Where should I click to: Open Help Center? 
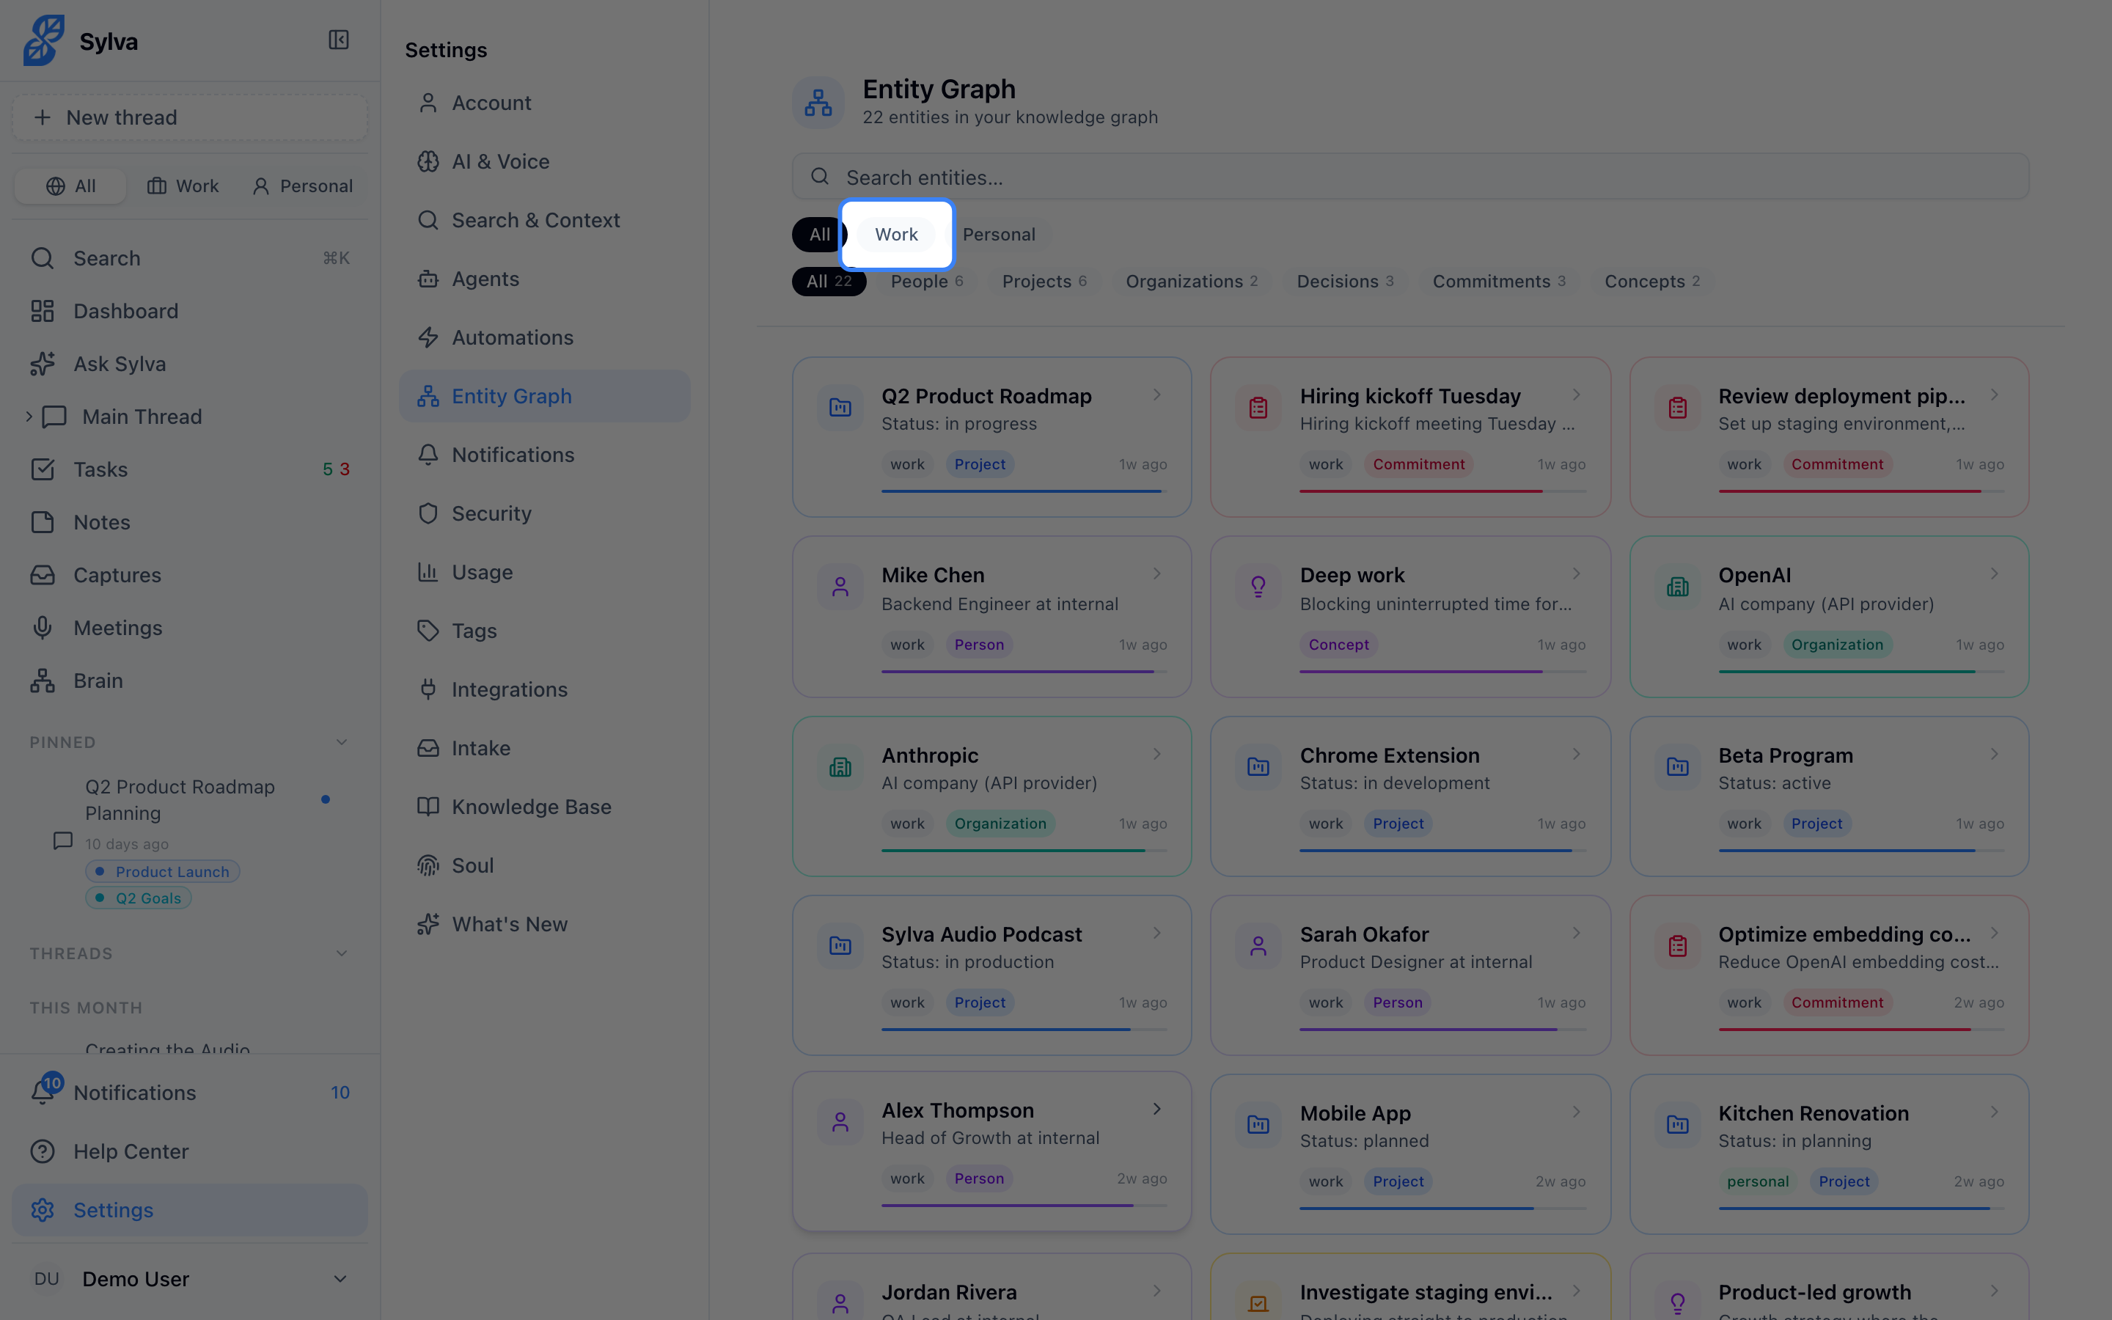coord(190,1151)
